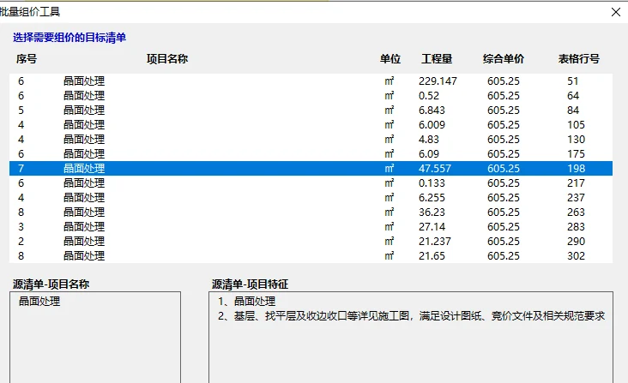This screenshot has height=383, width=628.
Task: Click quantity cell 6.255
Action: 432,197
